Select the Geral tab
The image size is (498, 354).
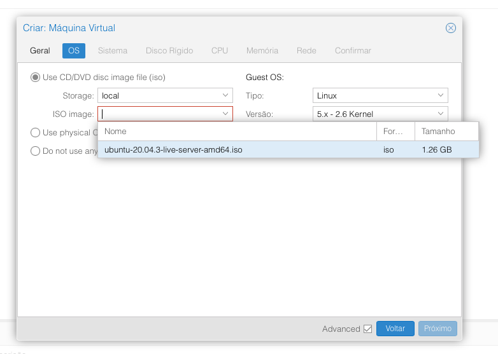pyautogui.click(x=40, y=50)
